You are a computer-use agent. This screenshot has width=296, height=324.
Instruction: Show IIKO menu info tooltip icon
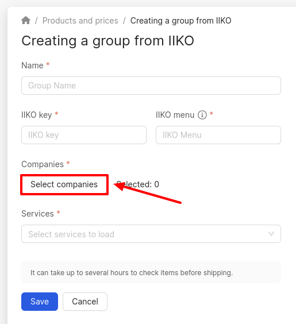(202, 115)
